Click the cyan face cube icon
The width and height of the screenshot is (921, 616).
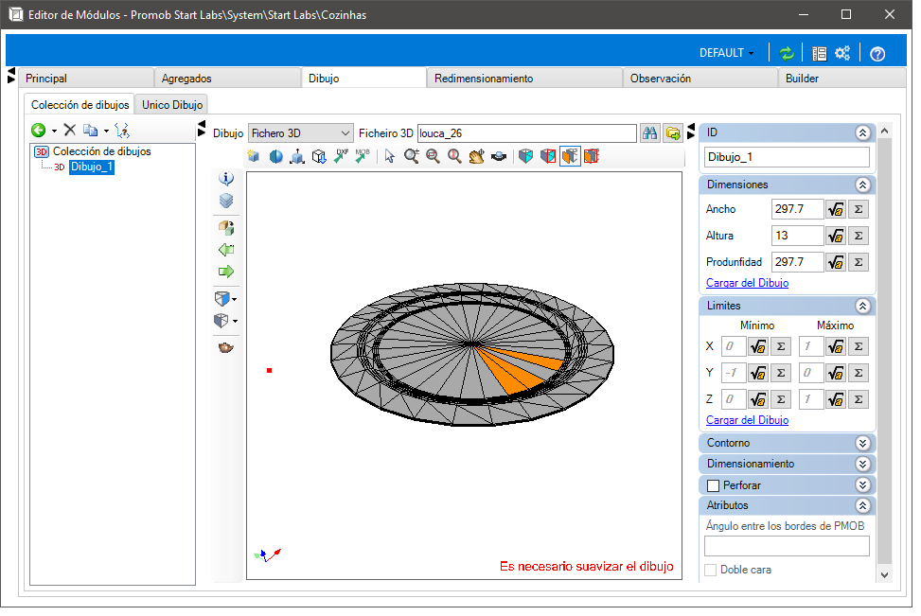[525, 156]
